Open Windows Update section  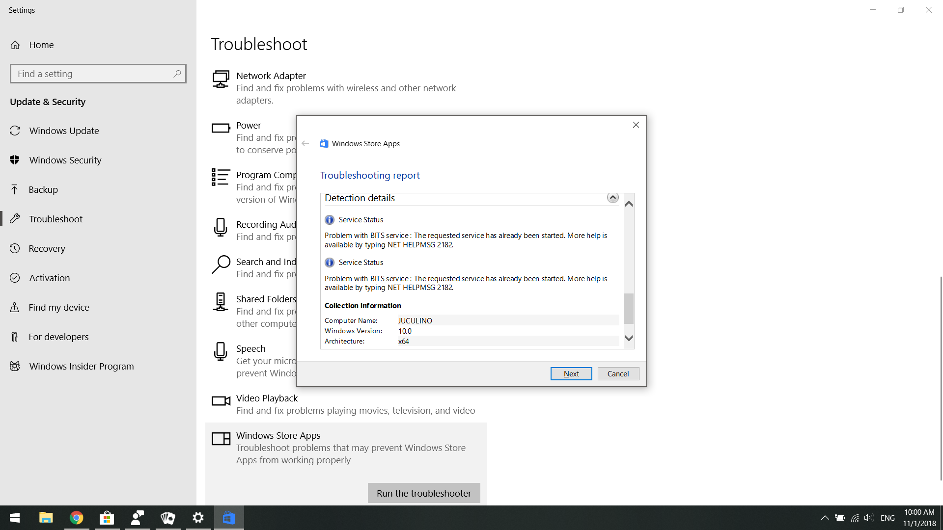pyautogui.click(x=98, y=131)
